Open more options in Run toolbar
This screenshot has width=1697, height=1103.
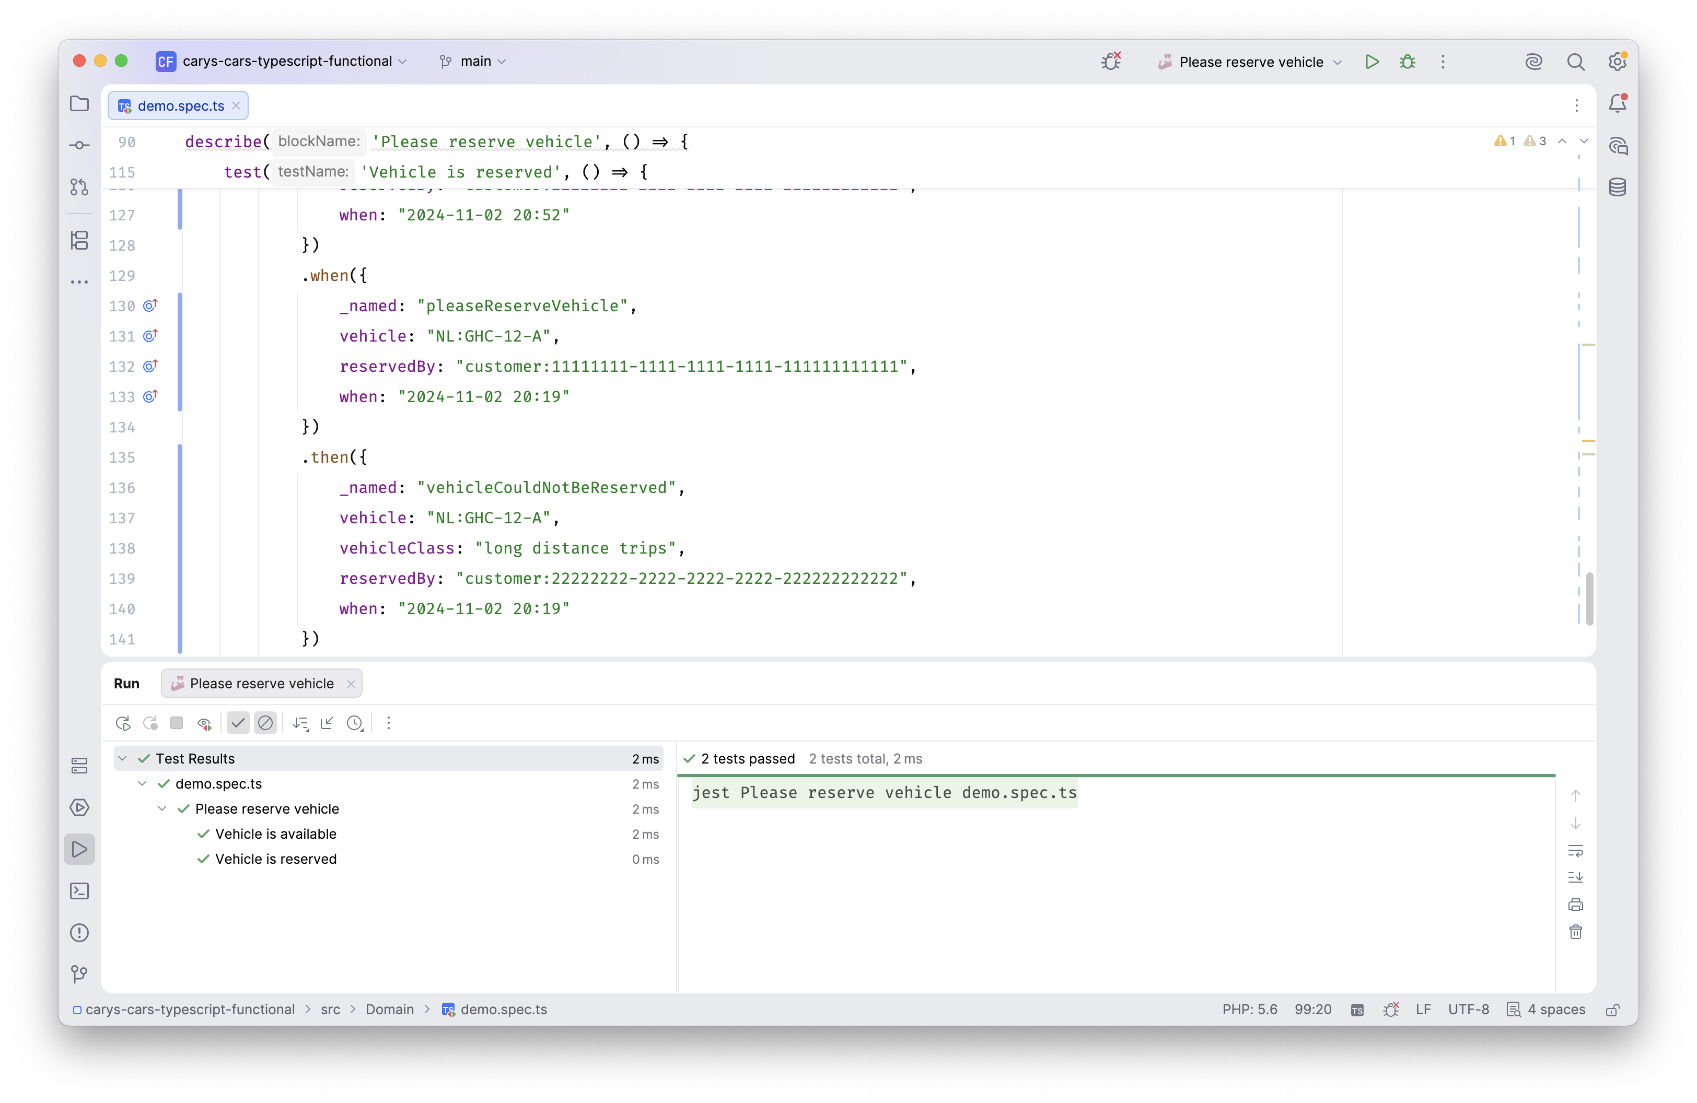tap(389, 723)
